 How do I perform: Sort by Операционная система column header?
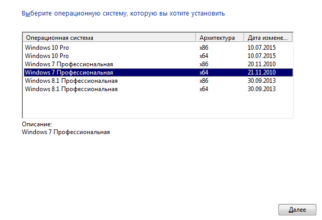click(109, 37)
